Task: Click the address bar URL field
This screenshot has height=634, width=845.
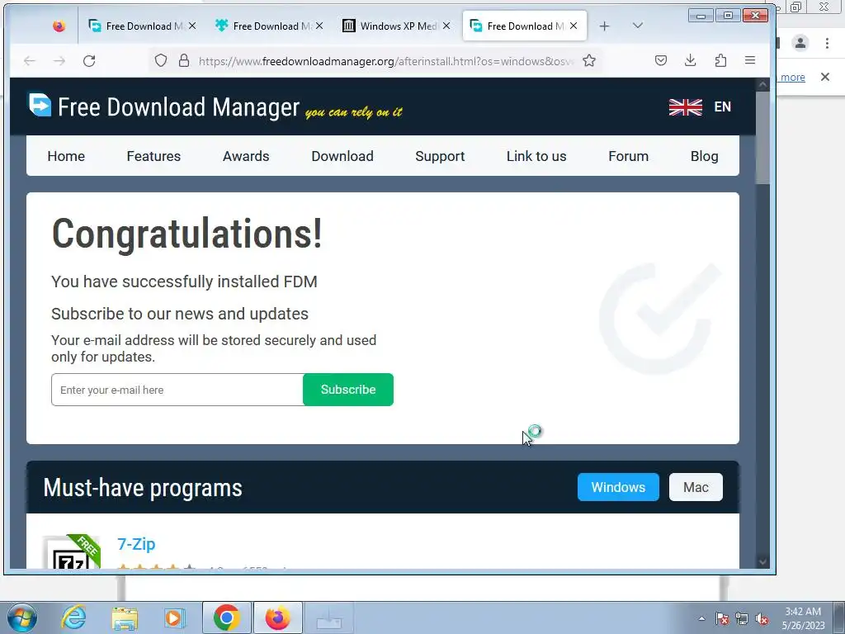Action: point(385,61)
